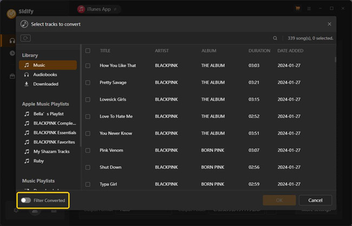This screenshot has width=352, height=226.
Task: Open the track search magnifier
Action: [x=275, y=38]
